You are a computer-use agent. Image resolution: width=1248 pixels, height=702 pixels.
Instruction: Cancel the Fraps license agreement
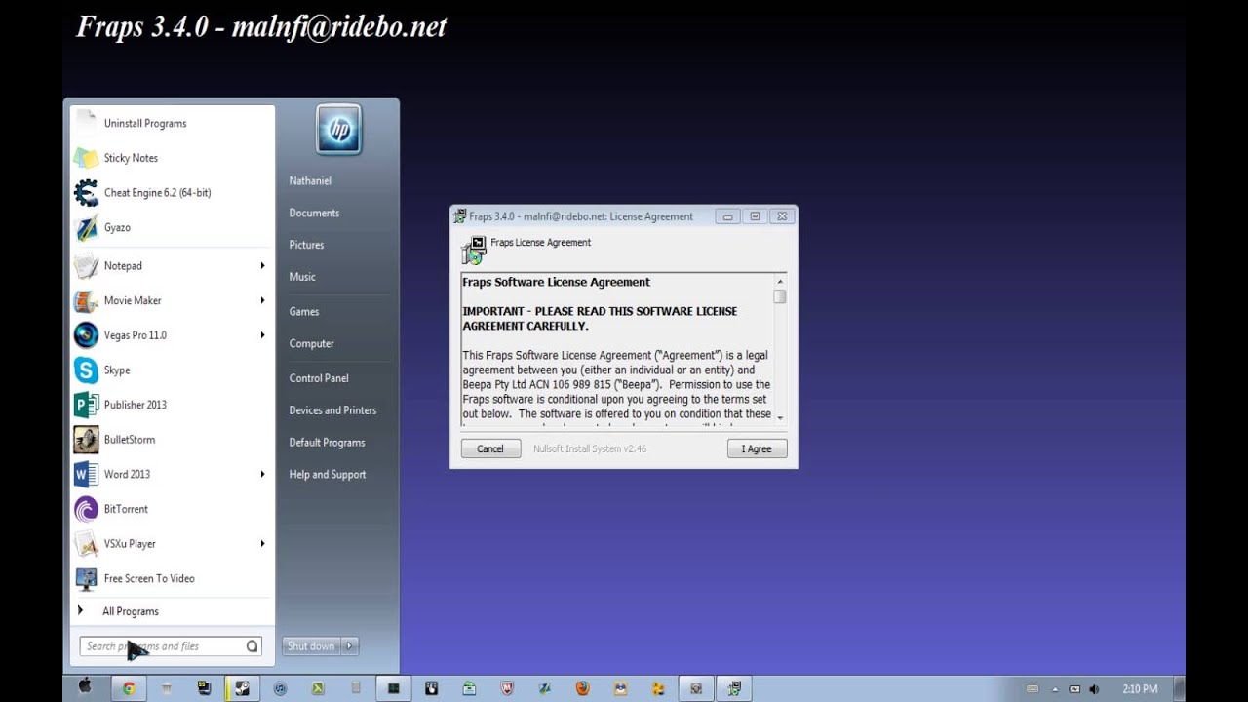coord(490,449)
